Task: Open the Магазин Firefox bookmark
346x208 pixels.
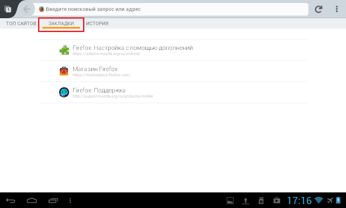Action: coord(173,71)
